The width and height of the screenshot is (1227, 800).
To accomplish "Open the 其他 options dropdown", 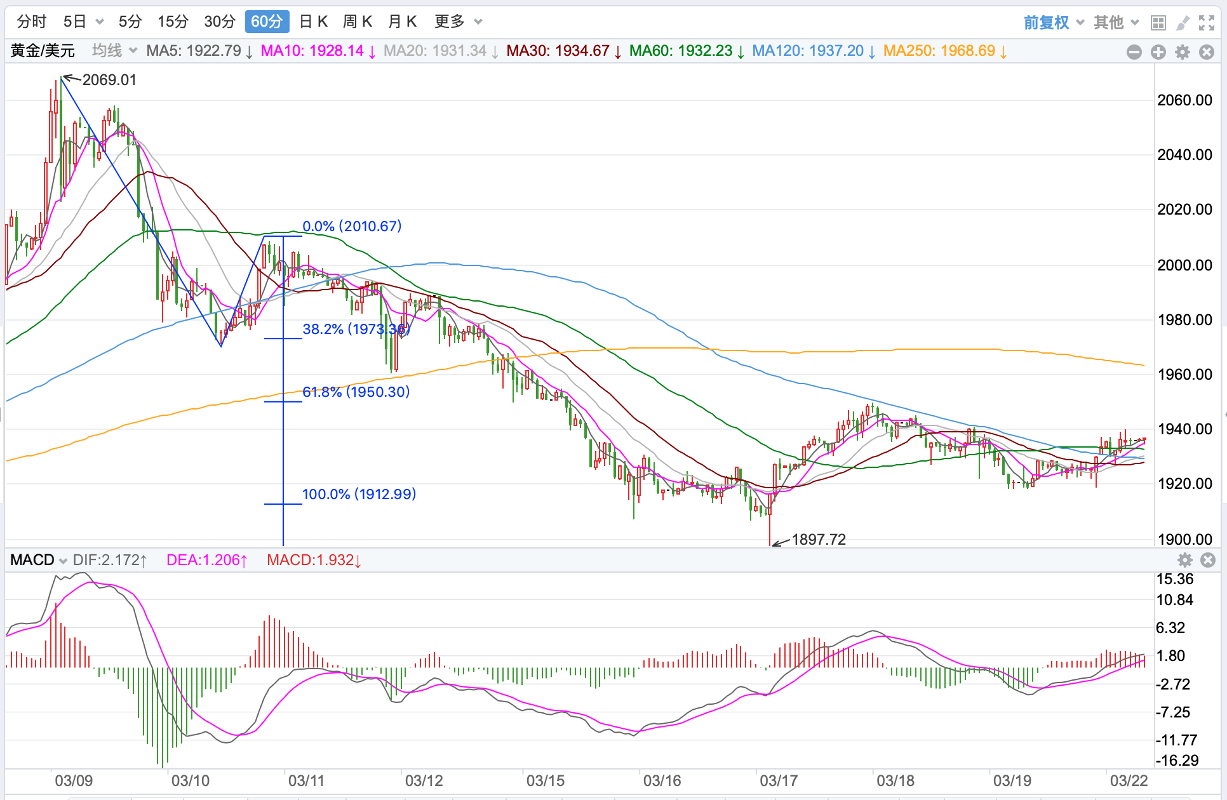I will [1116, 23].
